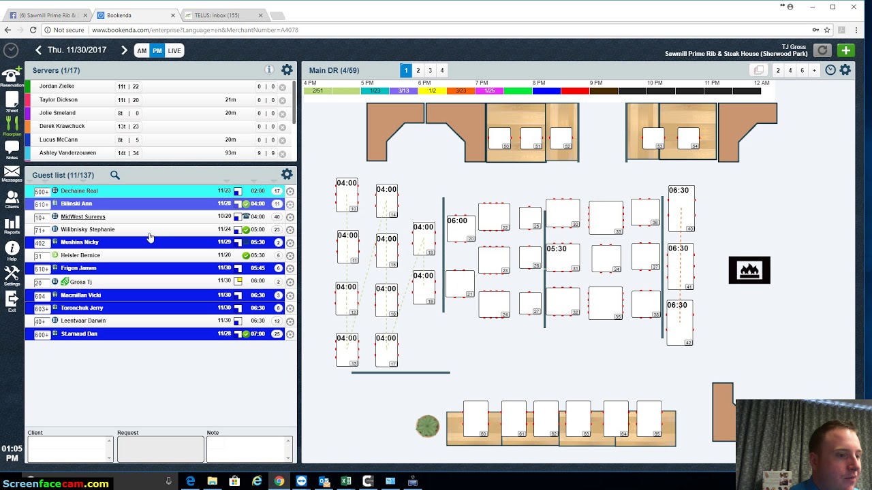Image resolution: width=872 pixels, height=490 pixels.
Task: Click the stacked-pages copy icon on floorplan toolbar
Action: point(758,70)
